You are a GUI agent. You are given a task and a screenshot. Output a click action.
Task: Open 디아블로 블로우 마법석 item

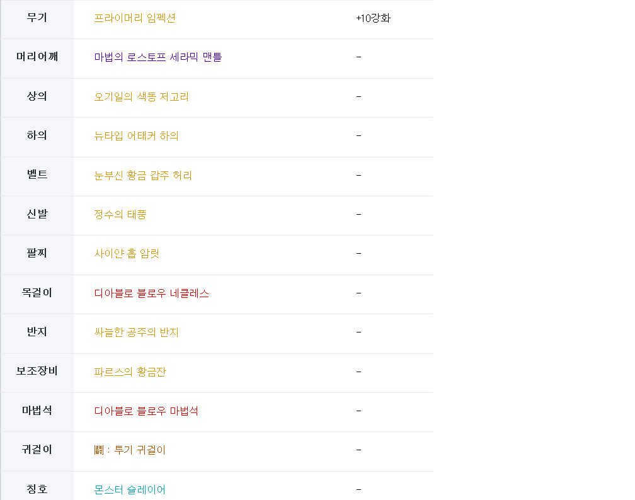pyautogui.click(x=147, y=411)
